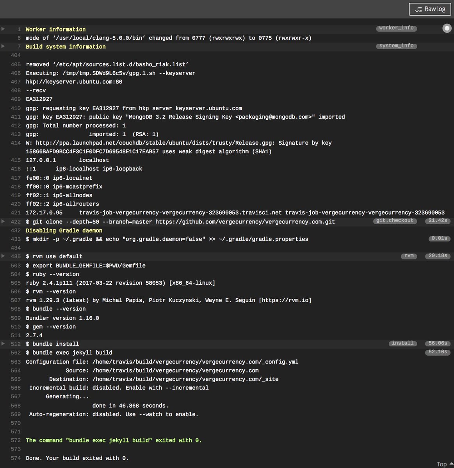
Task: Click the round log-follow circle icon
Action: coord(447,28)
